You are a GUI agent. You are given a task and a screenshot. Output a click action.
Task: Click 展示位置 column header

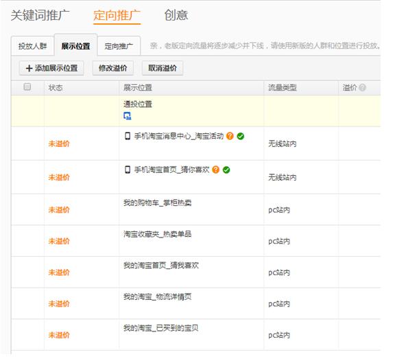click(138, 88)
